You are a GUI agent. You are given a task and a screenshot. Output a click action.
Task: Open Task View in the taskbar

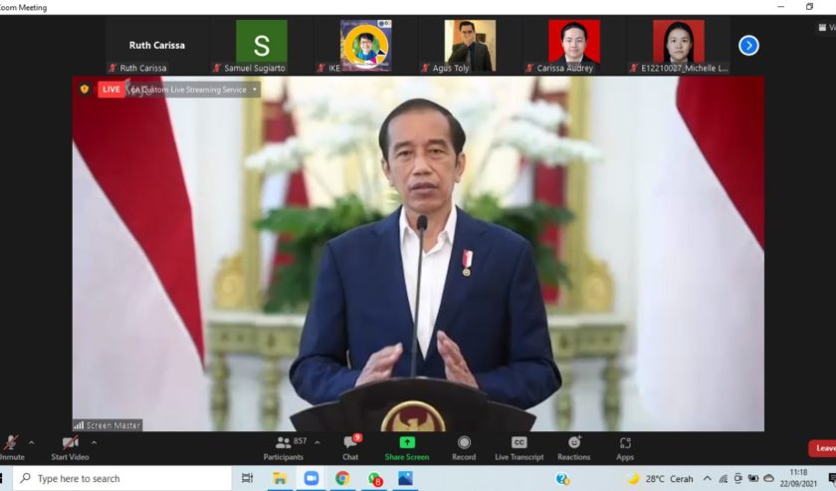click(248, 478)
